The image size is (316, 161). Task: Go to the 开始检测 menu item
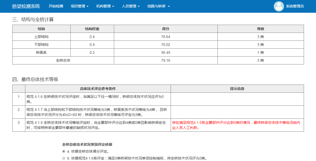[56, 6]
